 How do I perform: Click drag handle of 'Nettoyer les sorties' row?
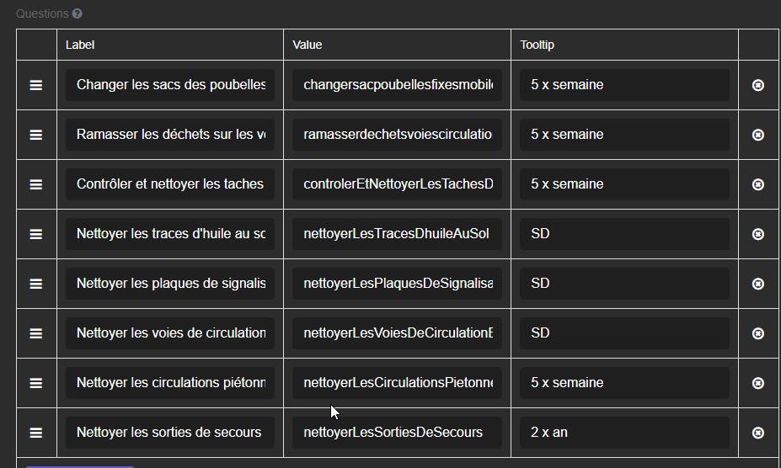(x=36, y=433)
